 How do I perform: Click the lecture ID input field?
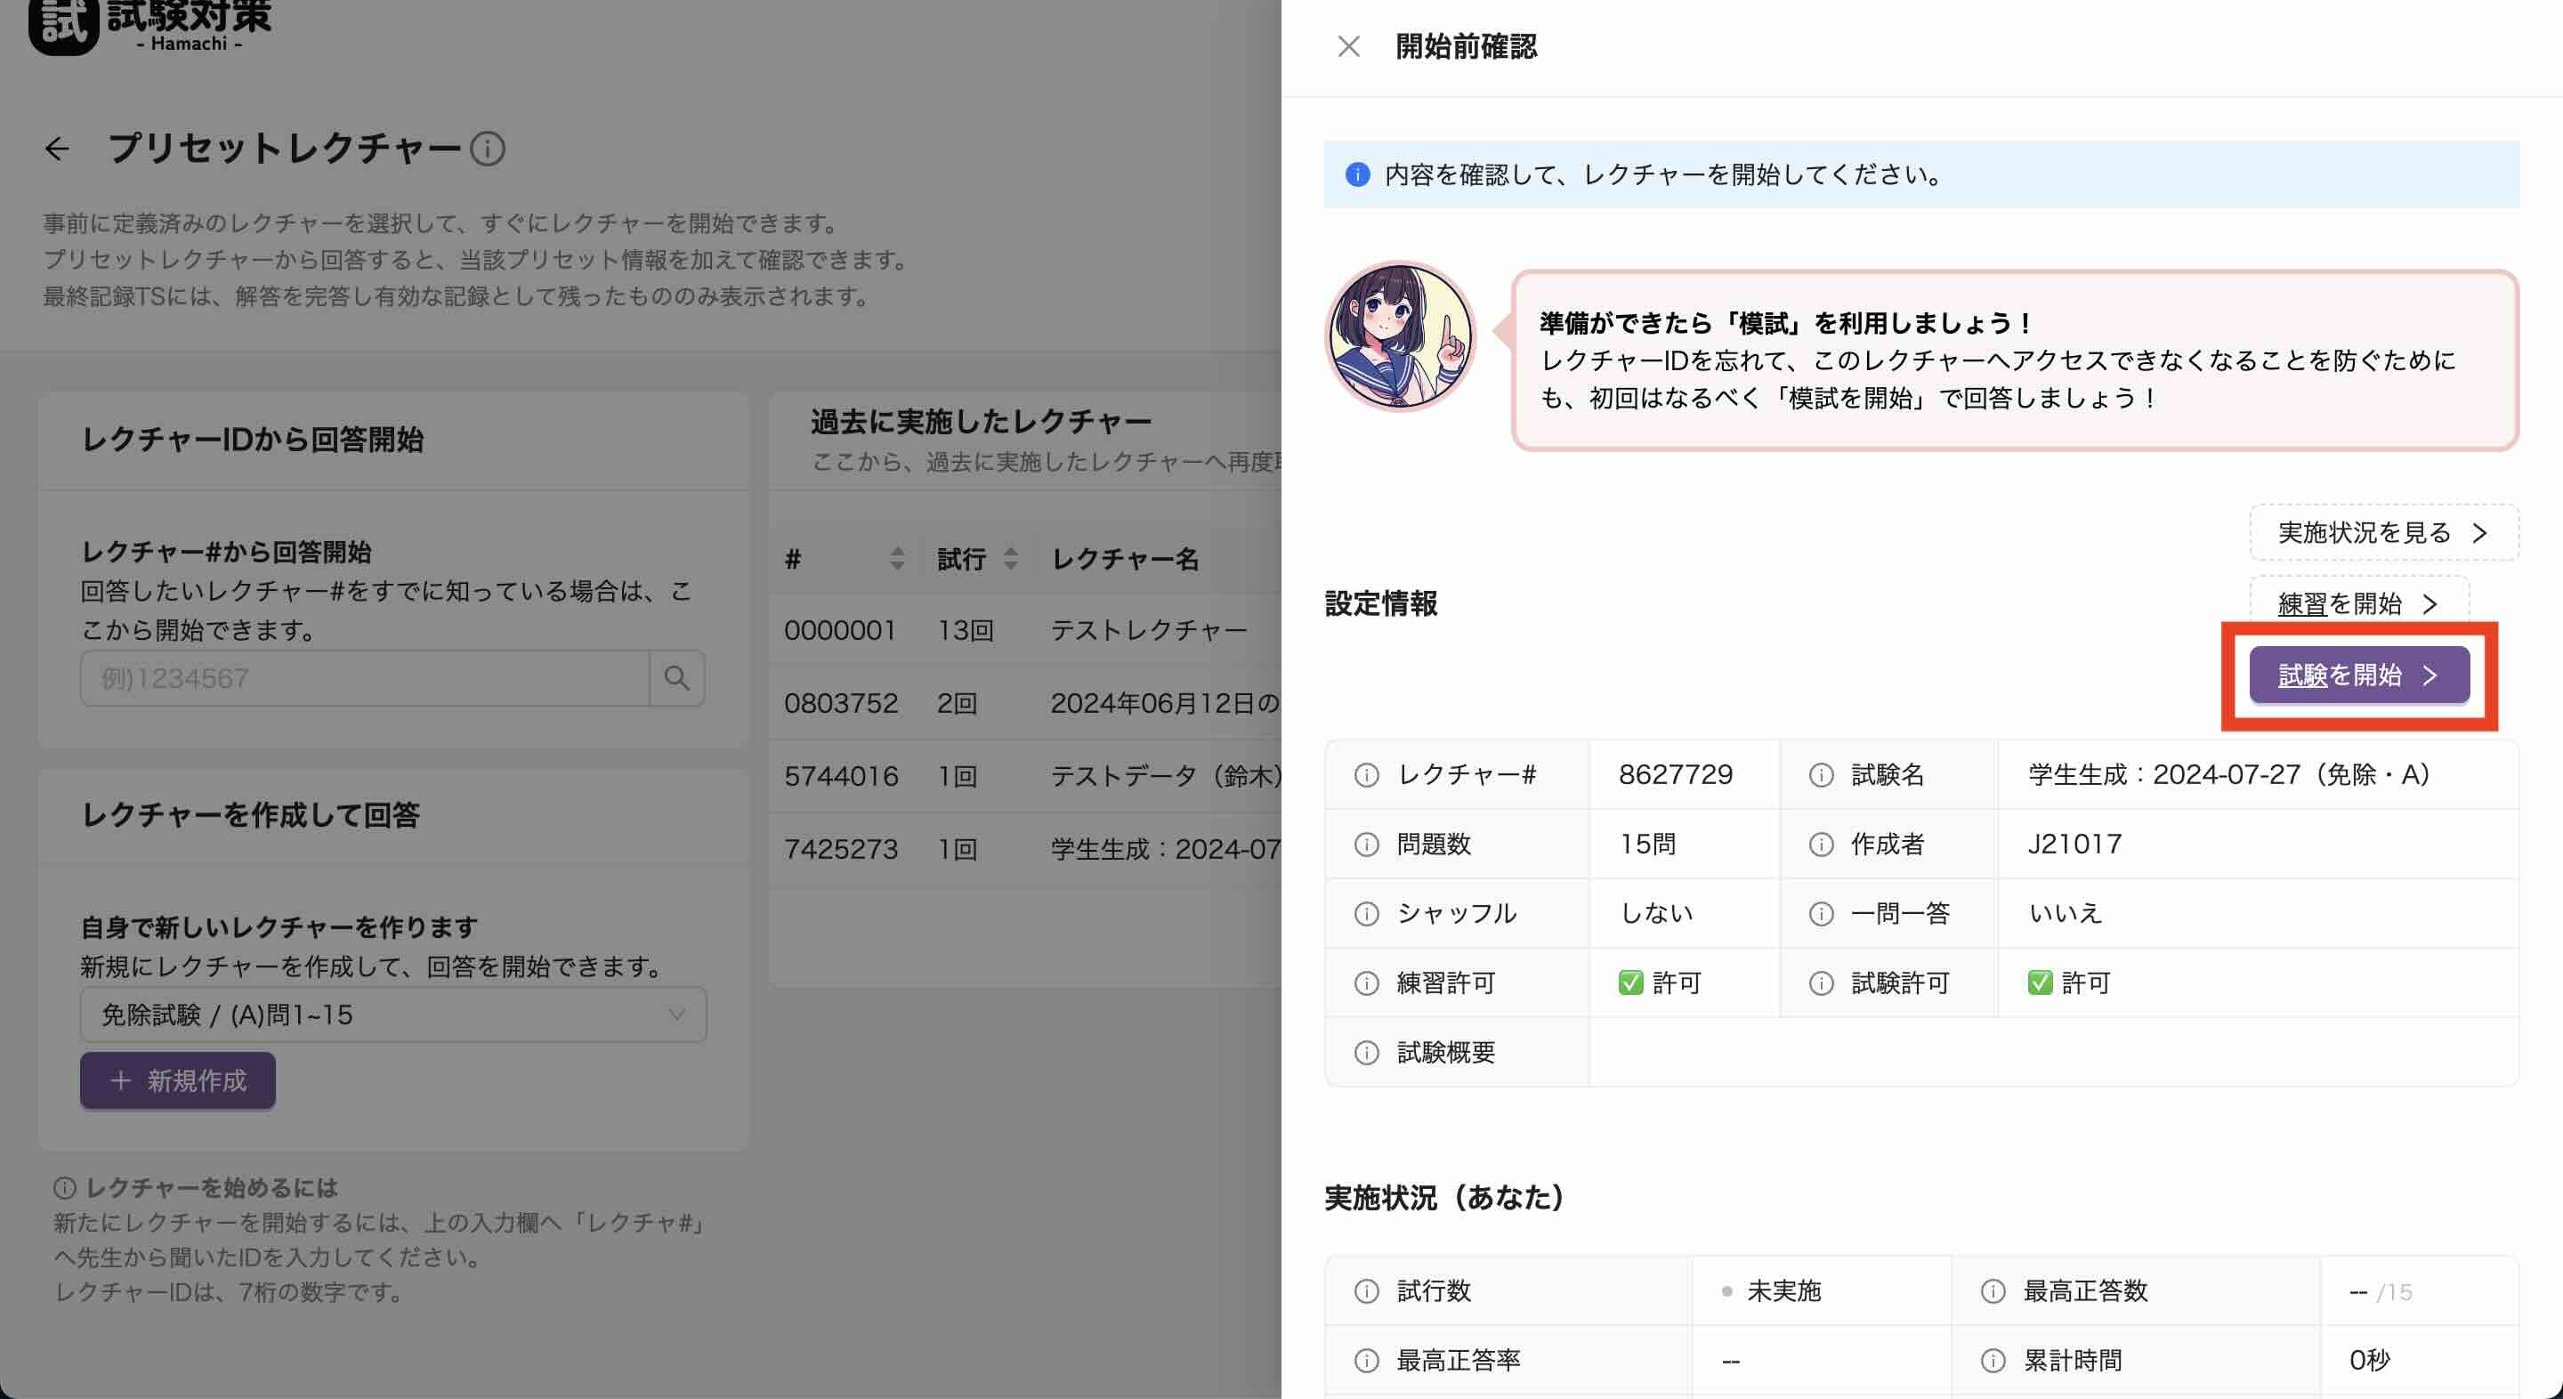[x=364, y=679]
